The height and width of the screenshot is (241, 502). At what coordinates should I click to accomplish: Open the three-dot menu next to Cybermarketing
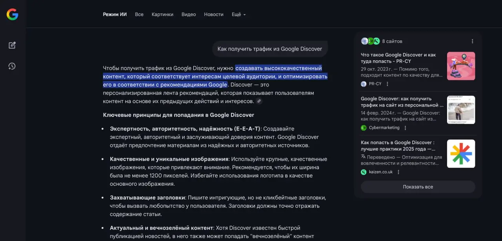(406, 128)
